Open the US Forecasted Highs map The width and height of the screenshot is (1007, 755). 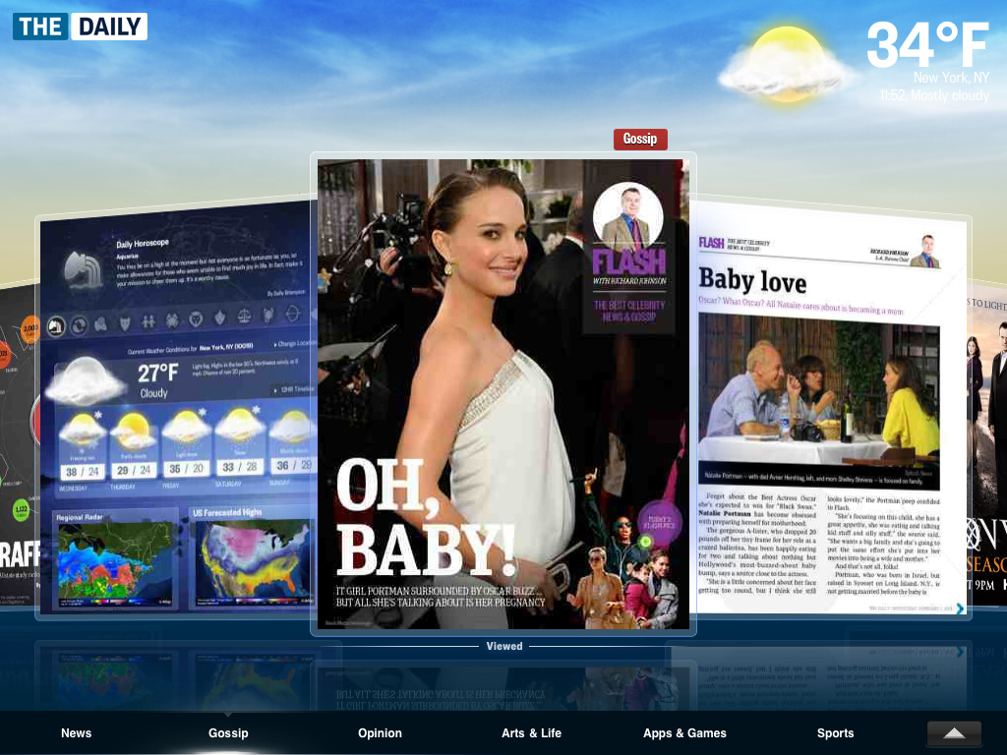click(x=254, y=561)
